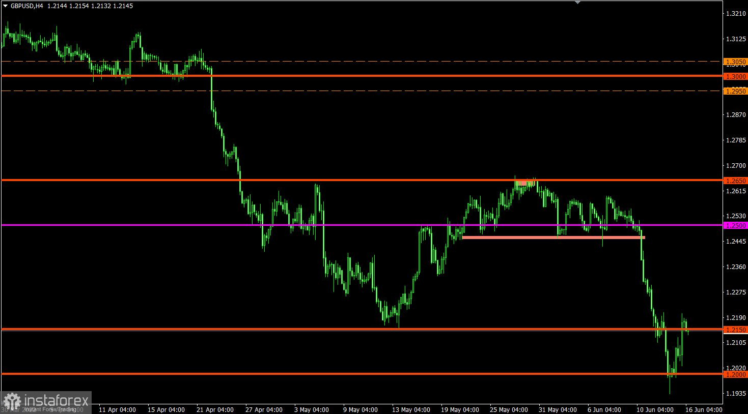Select the magenta horizontal line at 1.2500

pyautogui.click(x=362, y=225)
